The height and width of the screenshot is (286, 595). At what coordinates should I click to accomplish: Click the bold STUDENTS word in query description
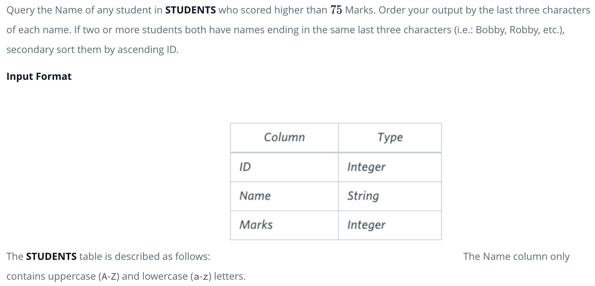point(191,10)
